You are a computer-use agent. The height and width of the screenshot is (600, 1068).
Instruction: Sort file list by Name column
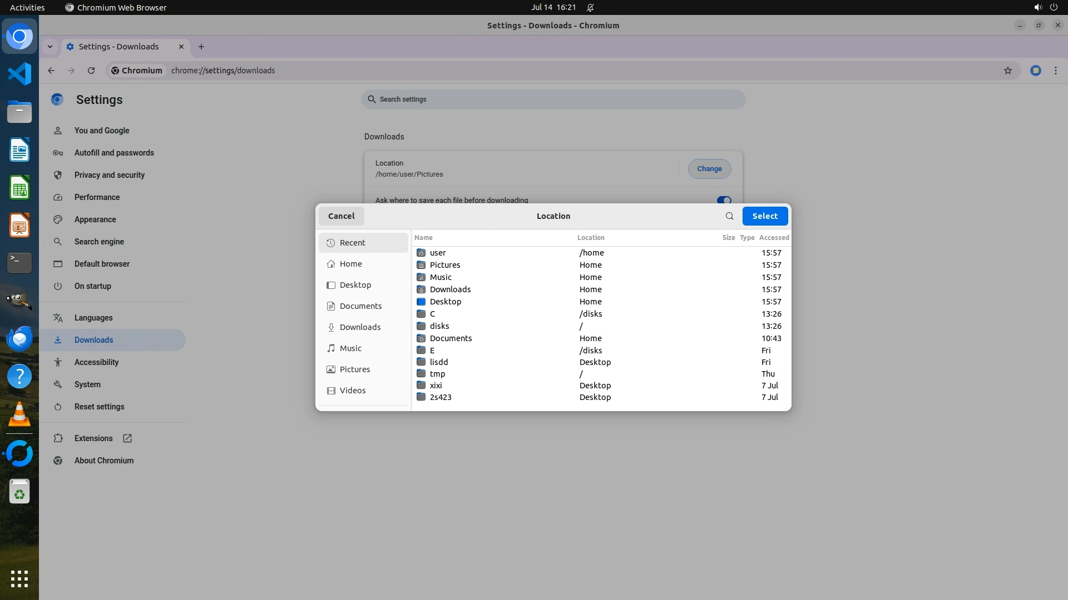point(423,238)
